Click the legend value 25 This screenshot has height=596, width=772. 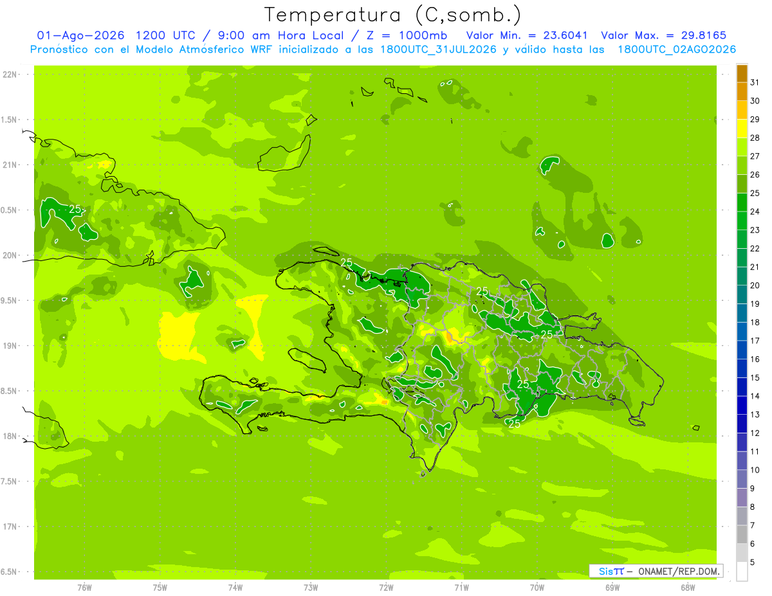pyautogui.click(x=755, y=193)
